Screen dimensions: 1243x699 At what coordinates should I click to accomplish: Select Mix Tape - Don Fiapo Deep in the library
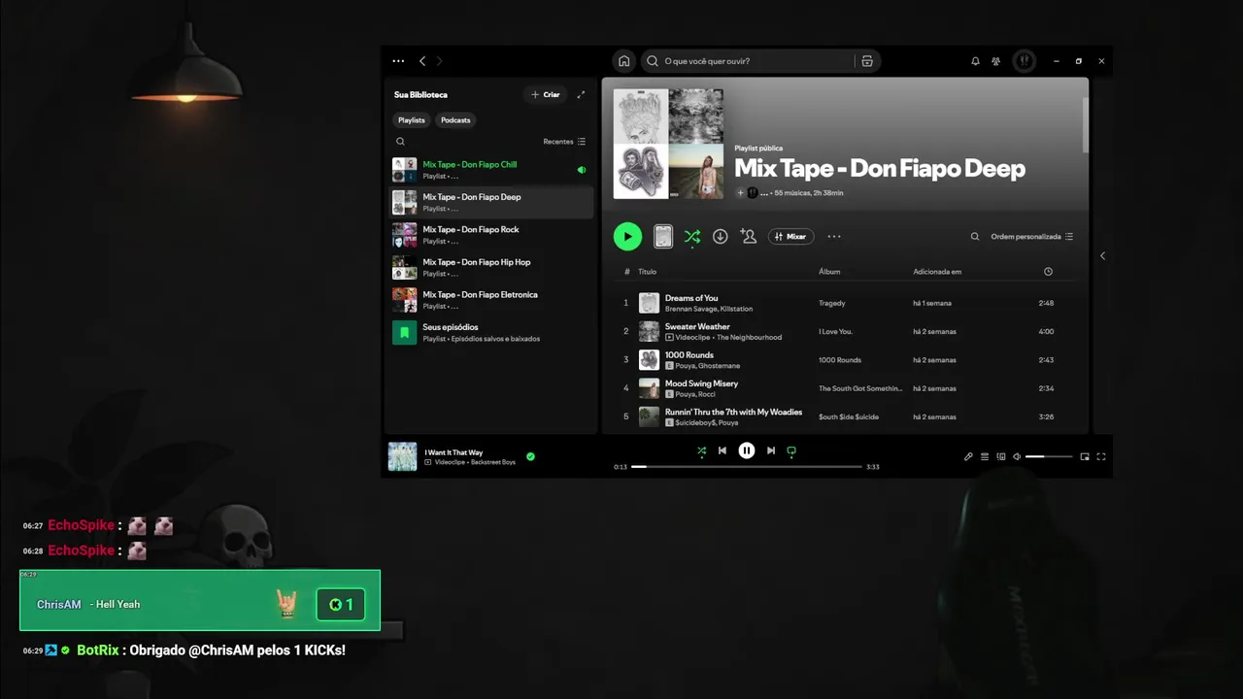(490, 202)
